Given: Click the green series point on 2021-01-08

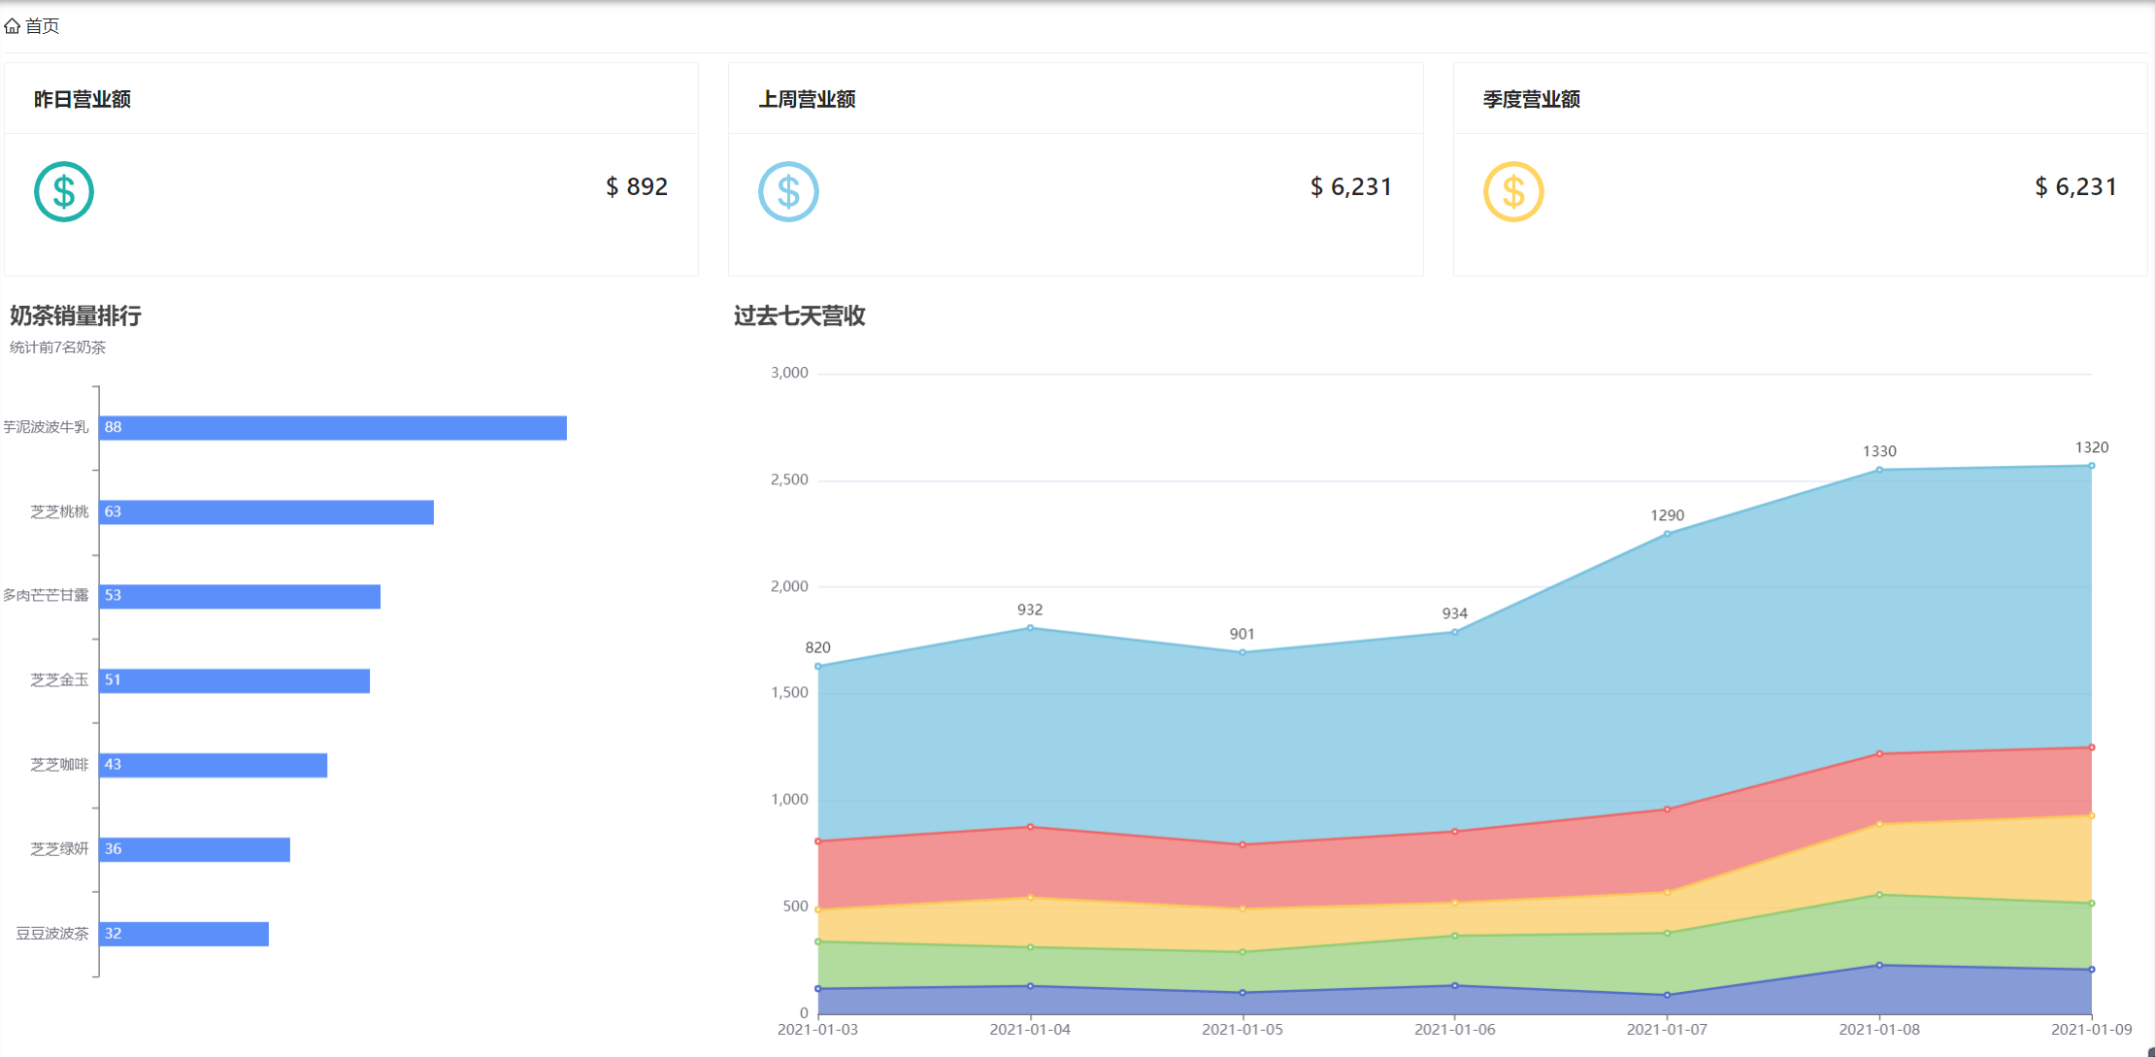Looking at the screenshot, I should tap(1879, 895).
